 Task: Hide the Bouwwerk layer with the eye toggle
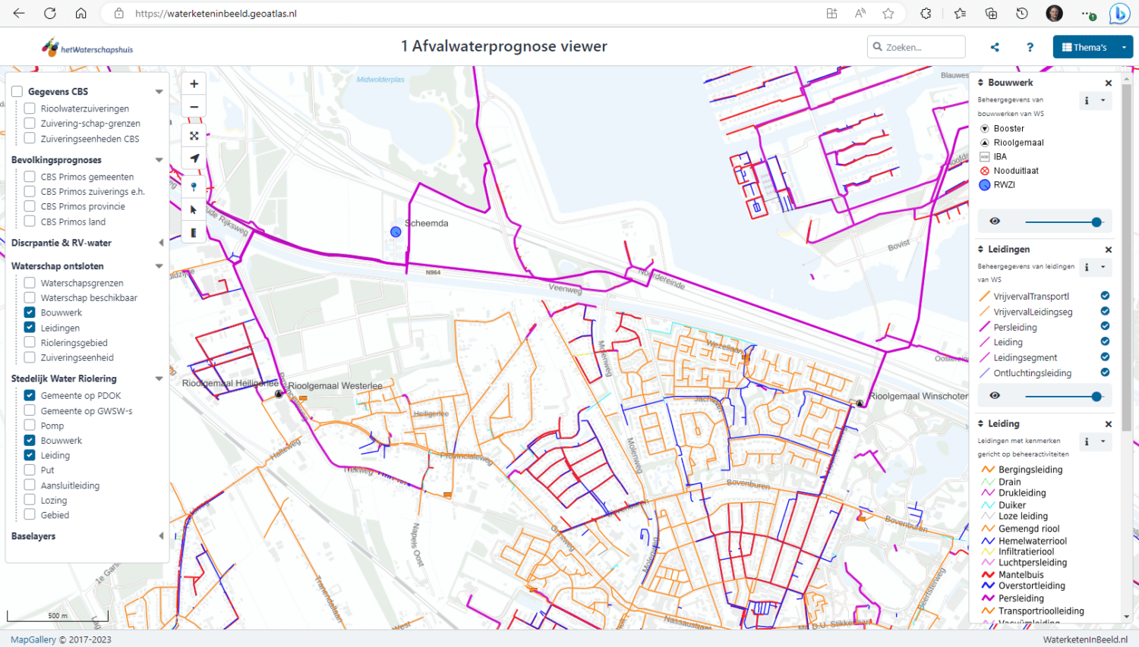tap(995, 221)
